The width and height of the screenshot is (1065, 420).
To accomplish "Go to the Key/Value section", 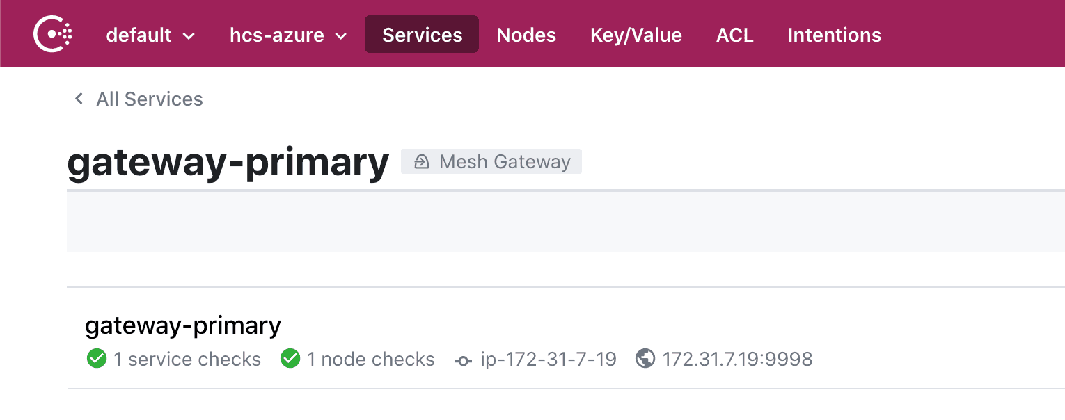I will coord(636,35).
